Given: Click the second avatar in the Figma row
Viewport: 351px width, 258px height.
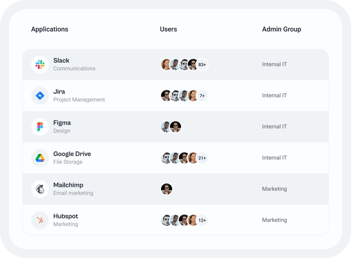Looking at the screenshot, I should click(x=175, y=127).
